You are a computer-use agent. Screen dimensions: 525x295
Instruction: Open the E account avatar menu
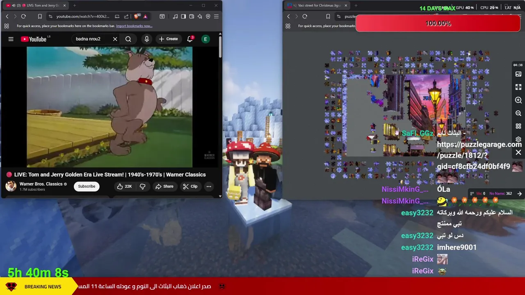coord(205,39)
